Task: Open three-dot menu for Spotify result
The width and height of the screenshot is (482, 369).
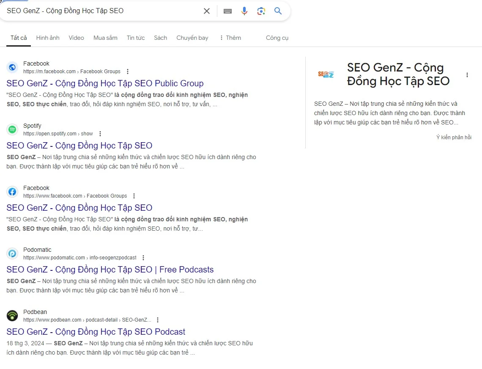Action: pyautogui.click(x=100, y=134)
